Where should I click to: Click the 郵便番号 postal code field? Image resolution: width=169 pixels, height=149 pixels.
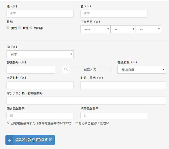tap(31, 70)
